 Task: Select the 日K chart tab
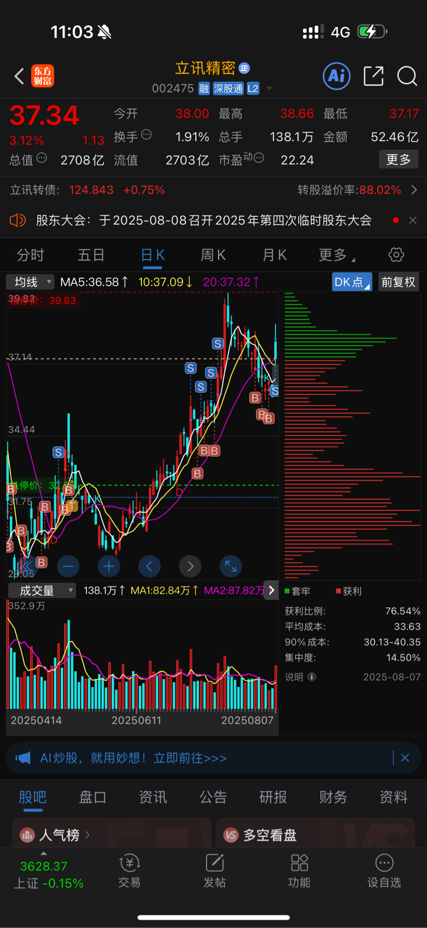coord(152,255)
